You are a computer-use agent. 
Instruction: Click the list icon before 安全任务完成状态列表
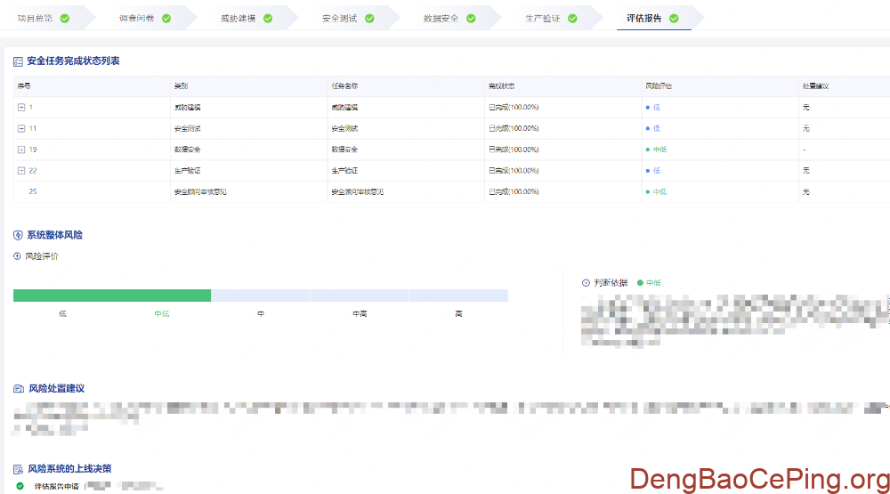click(18, 61)
